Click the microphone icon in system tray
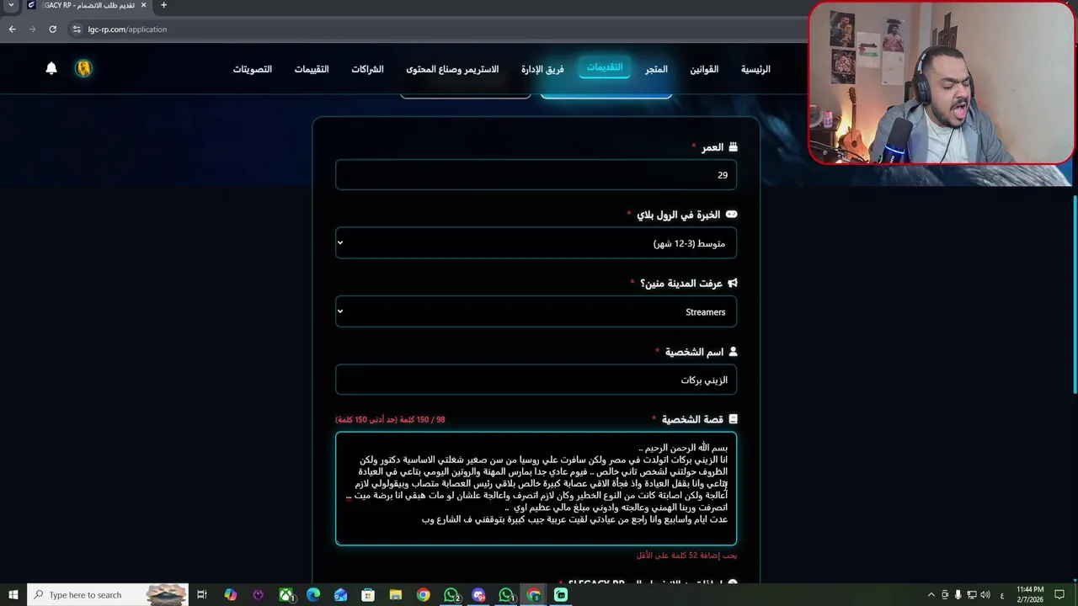 pos(958,595)
